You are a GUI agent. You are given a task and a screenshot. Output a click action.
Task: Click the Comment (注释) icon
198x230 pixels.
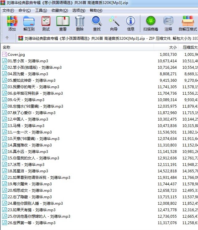pos(168,21)
